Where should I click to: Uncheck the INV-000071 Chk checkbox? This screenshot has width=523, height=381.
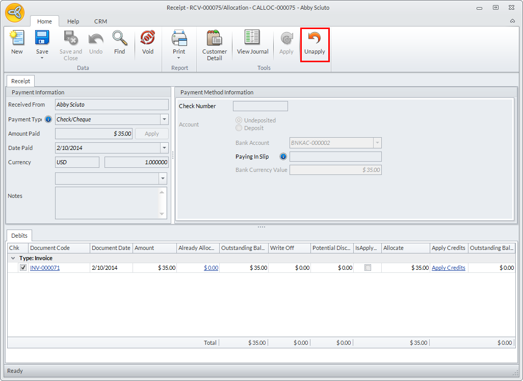pyautogui.click(x=23, y=268)
